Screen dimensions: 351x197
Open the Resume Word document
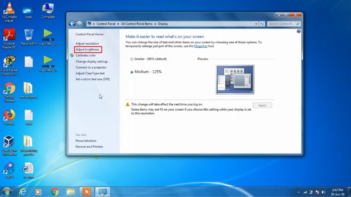[29, 170]
